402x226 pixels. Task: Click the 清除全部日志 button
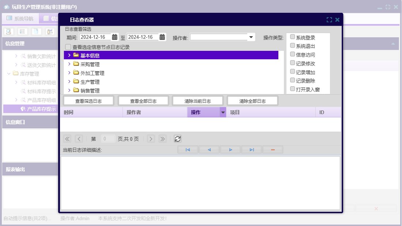252,101
